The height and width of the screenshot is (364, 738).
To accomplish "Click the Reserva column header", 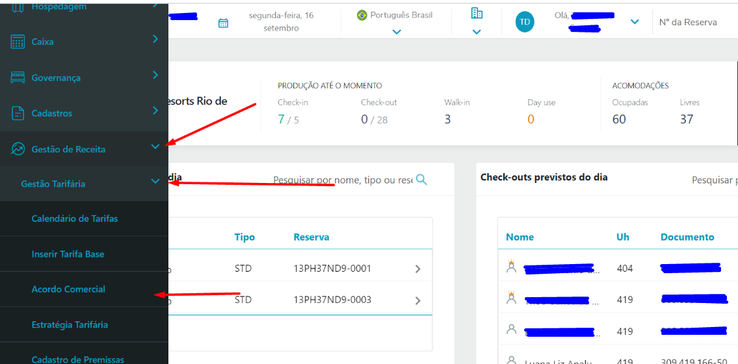I will (x=311, y=237).
